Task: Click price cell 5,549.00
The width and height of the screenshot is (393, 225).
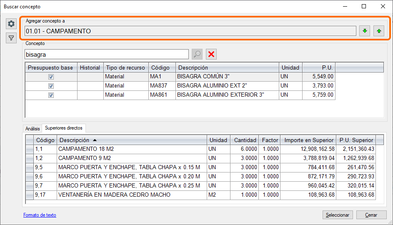Action: [319, 77]
